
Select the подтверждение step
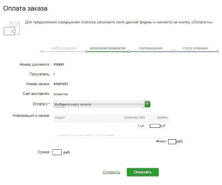(x=150, y=48)
